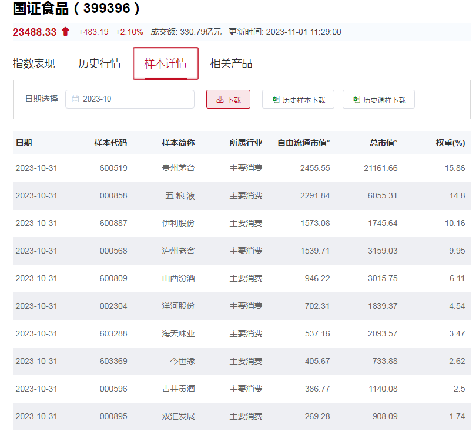The image size is (476, 435).
Task: Click the 双汇发展 row name
Action: 178,416
